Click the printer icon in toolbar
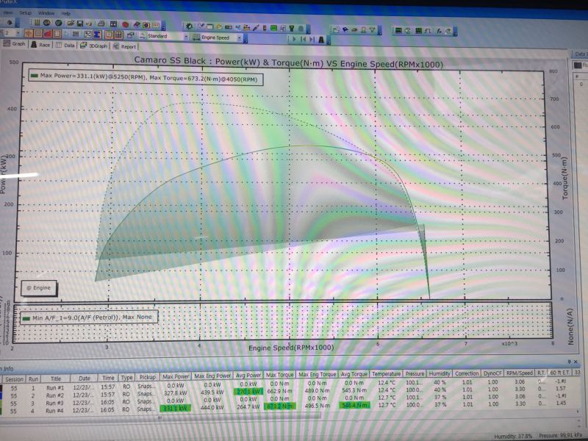The width and height of the screenshot is (588, 441). click(x=101, y=24)
